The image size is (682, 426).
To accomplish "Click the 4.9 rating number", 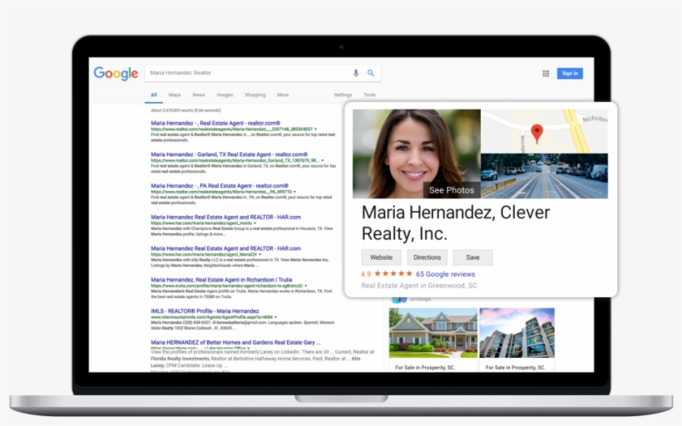I will point(366,274).
